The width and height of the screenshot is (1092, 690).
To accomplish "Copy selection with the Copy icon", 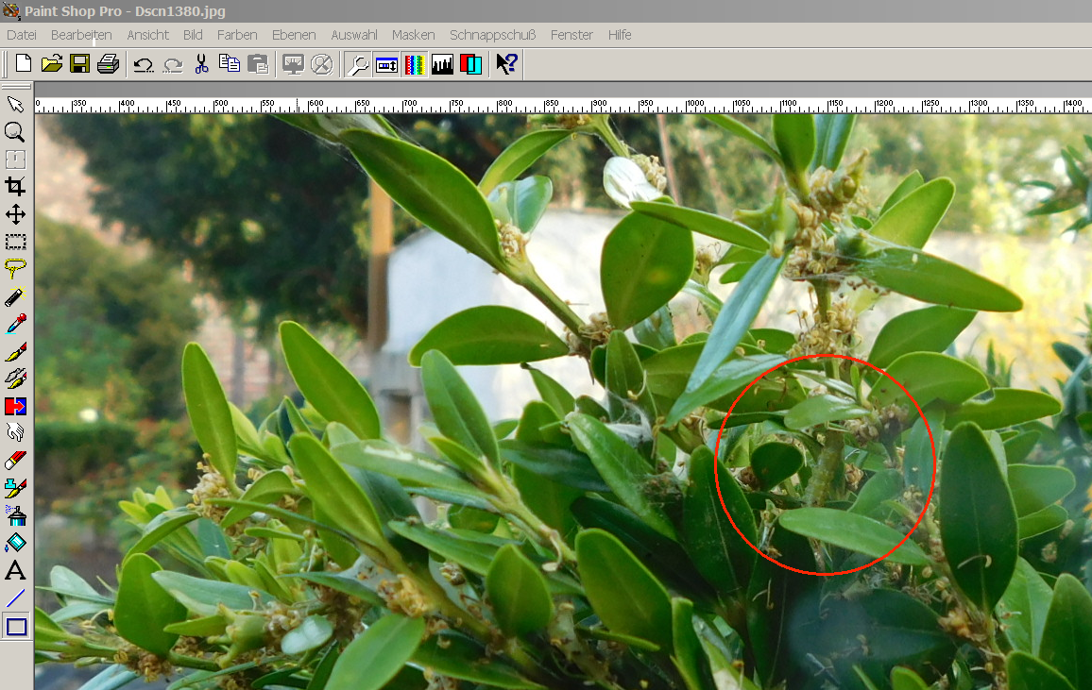I will pyautogui.click(x=230, y=65).
